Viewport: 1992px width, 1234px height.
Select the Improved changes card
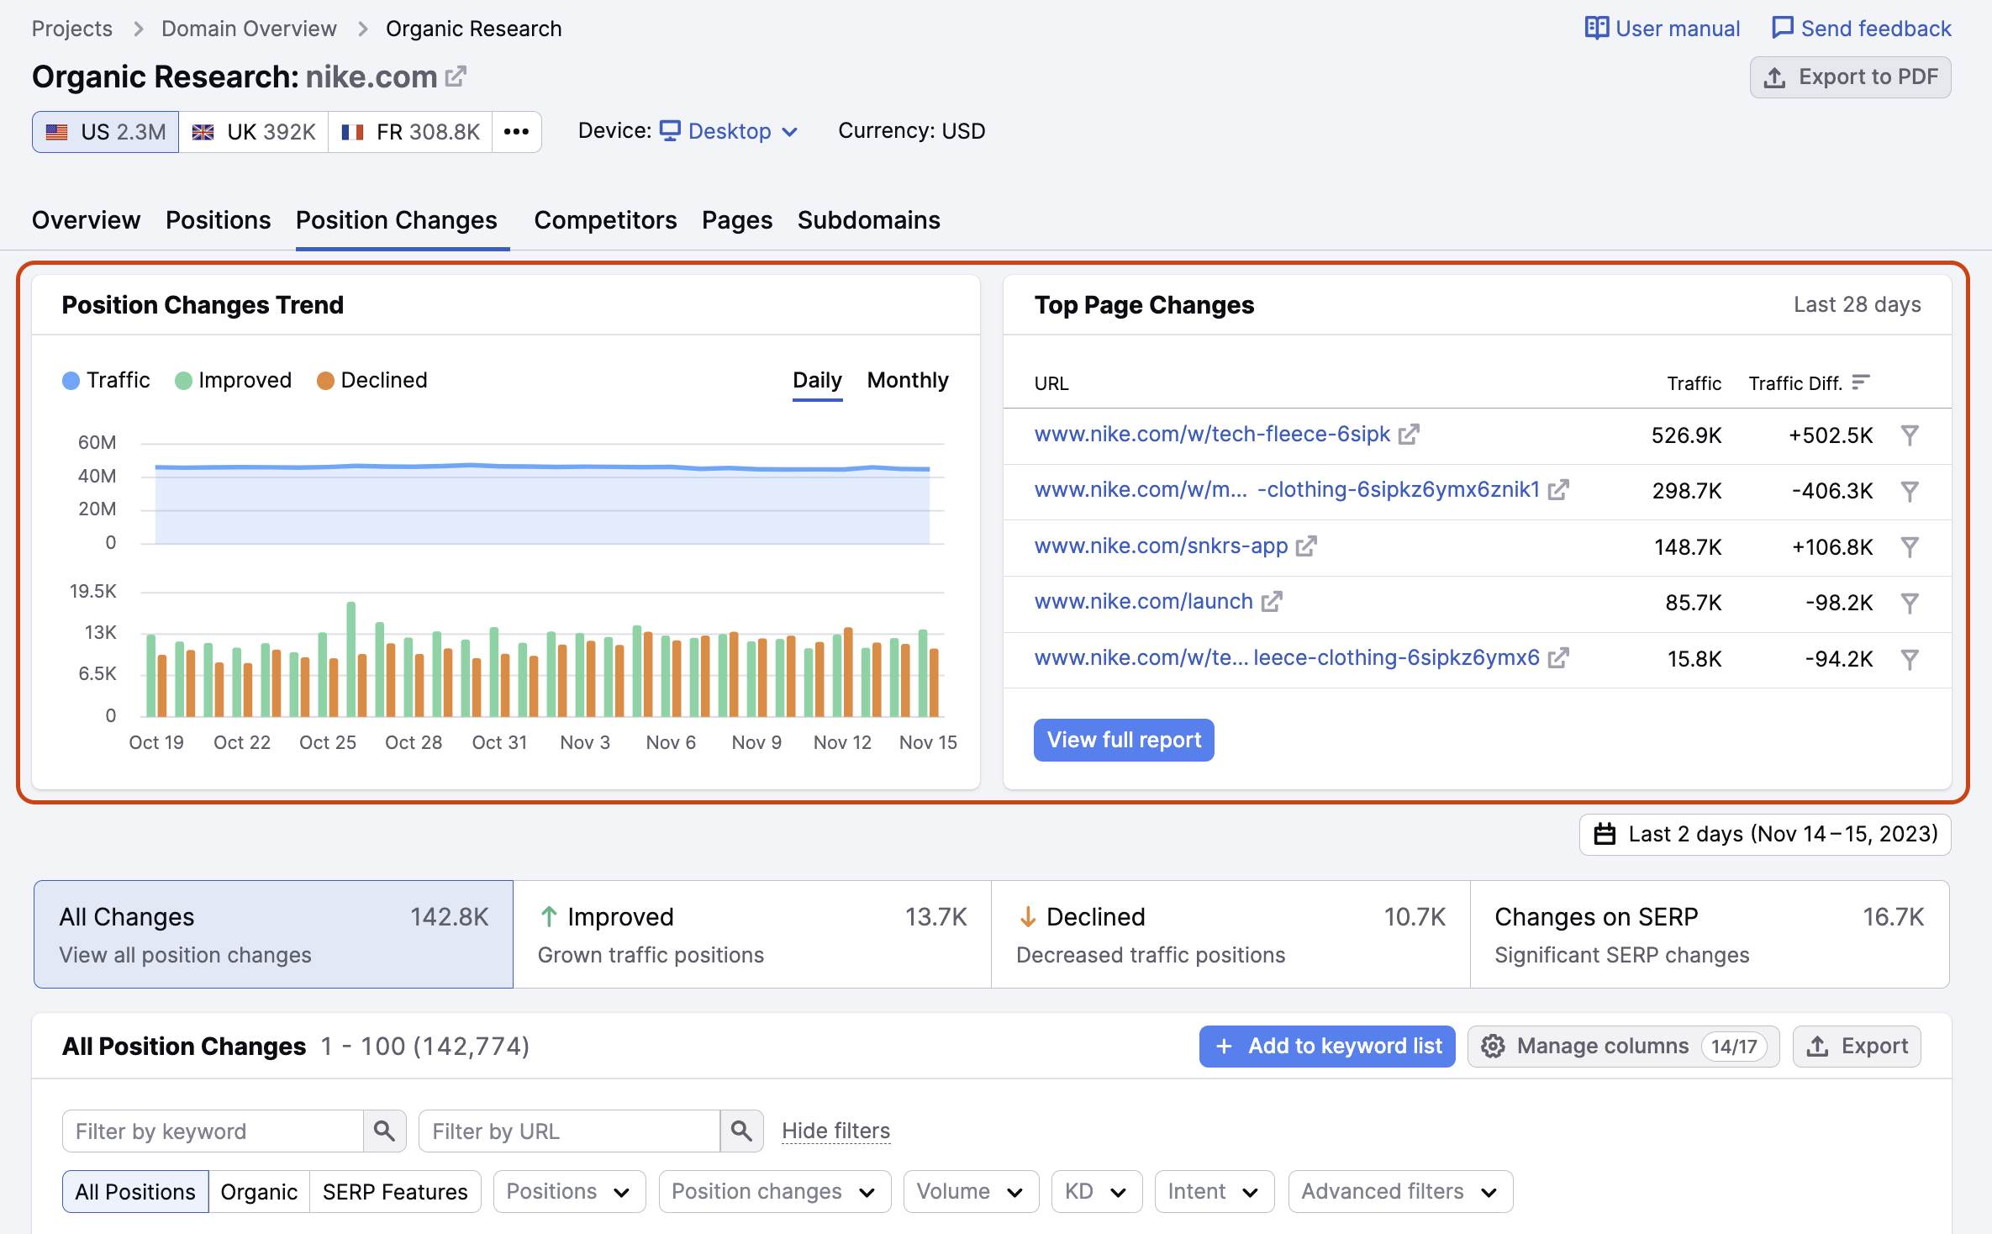(752, 934)
